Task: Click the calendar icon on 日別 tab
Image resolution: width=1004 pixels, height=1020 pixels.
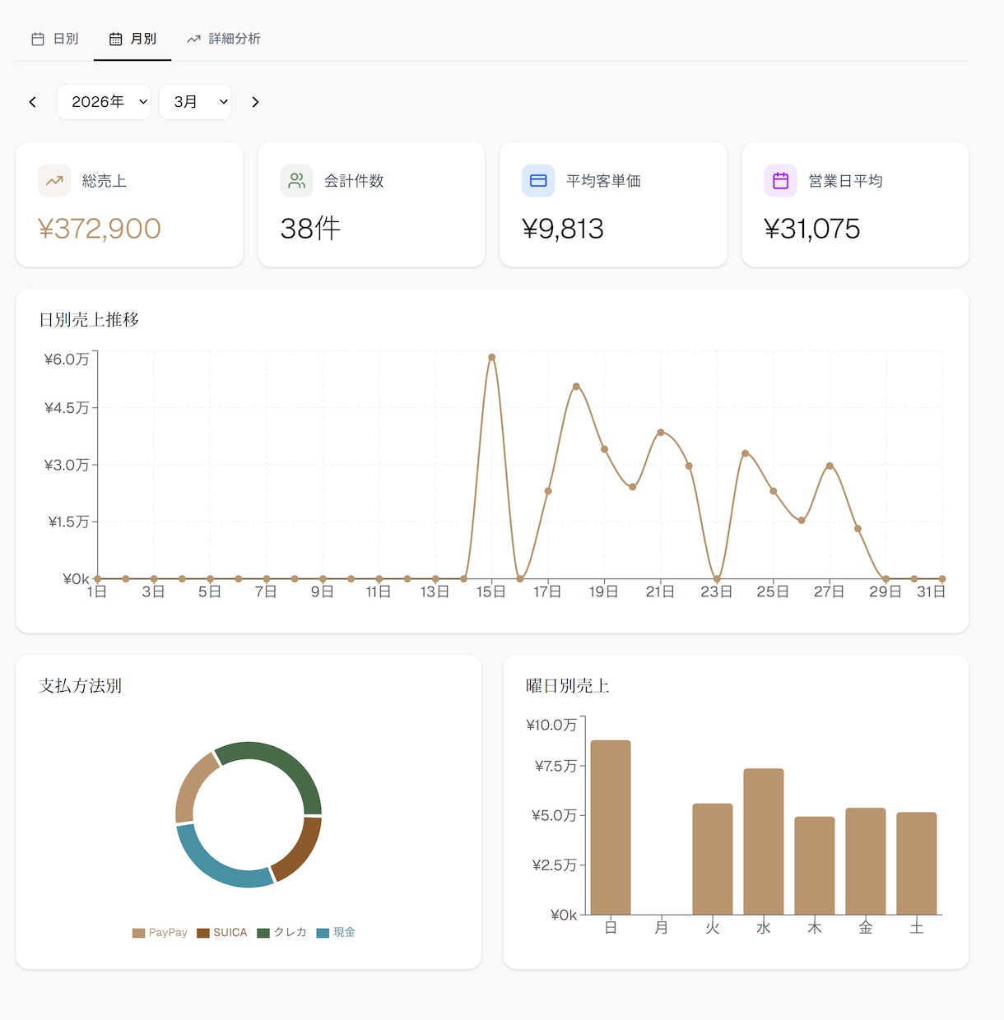Action: 38,39
